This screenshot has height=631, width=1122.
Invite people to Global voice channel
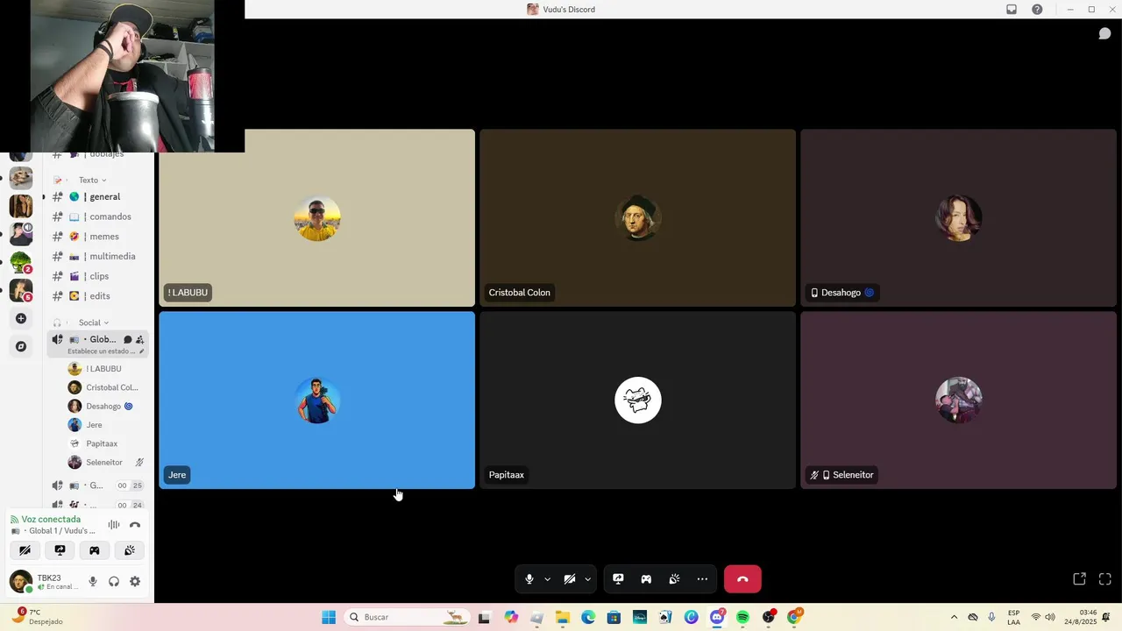coord(139,340)
